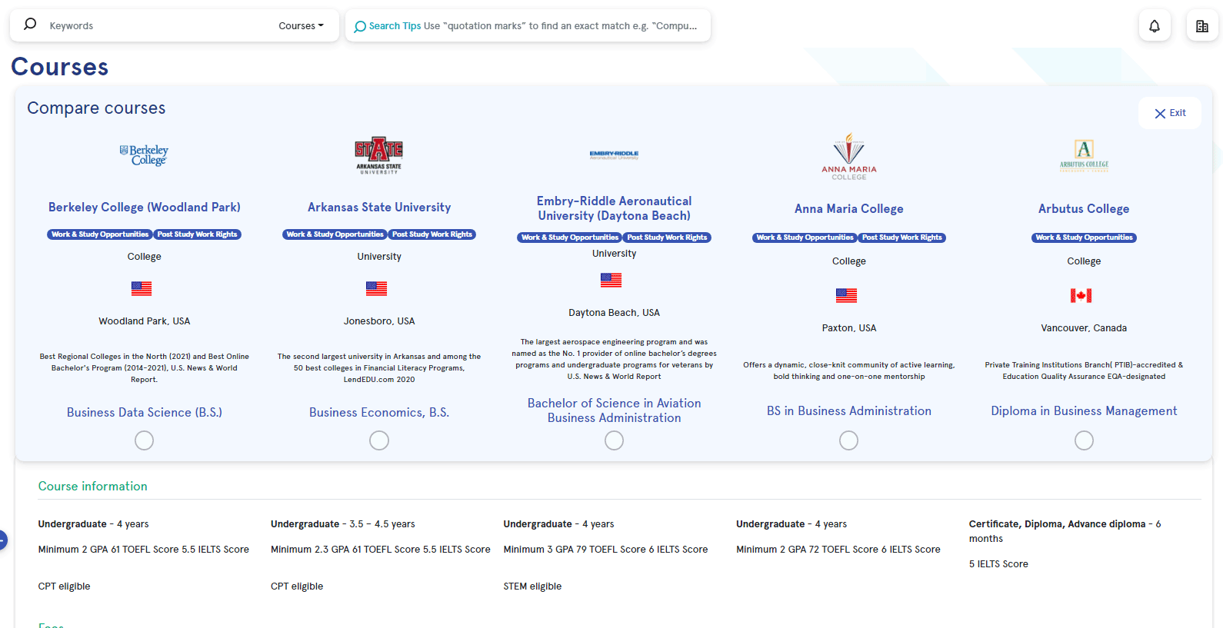Screen dimensions: 1223x628
Task: Click Arkansas State's Post Study Work Rights tag
Action: coord(432,234)
